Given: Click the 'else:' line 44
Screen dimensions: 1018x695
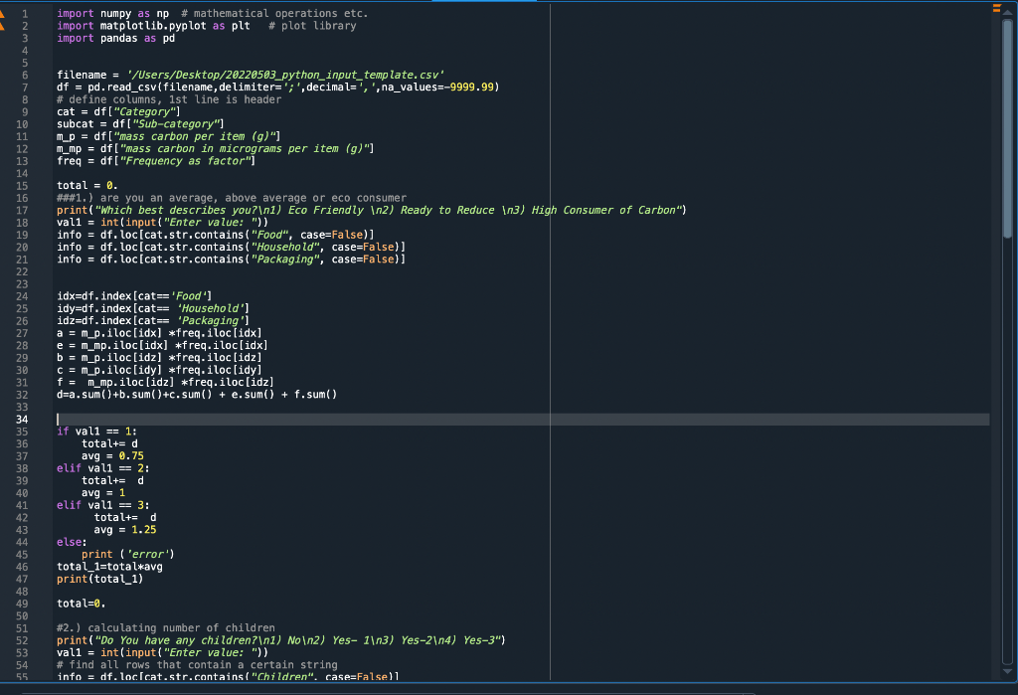Looking at the screenshot, I should click(72, 543).
